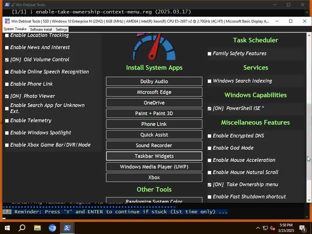312x234 pixels.
Task: Click the speedometer logo image
Action: 154,47
